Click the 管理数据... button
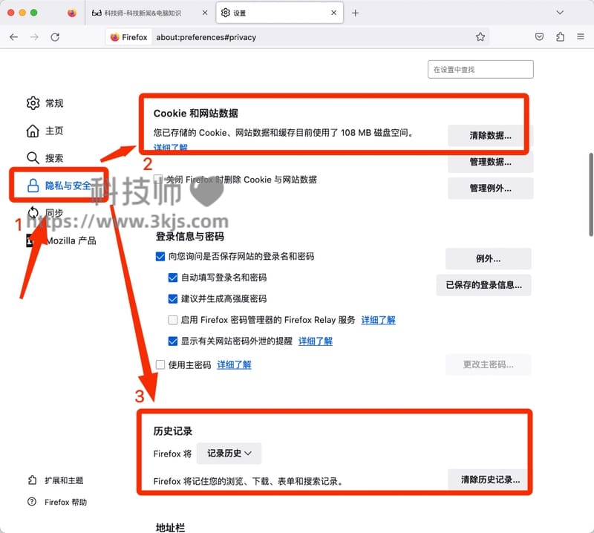The image size is (594, 533). click(490, 162)
